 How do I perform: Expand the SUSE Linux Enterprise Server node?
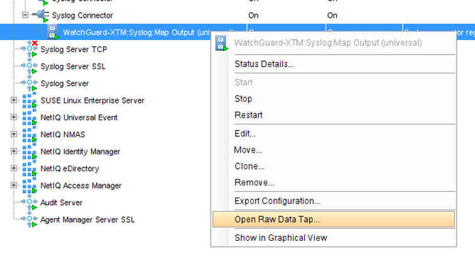pyautogui.click(x=14, y=100)
